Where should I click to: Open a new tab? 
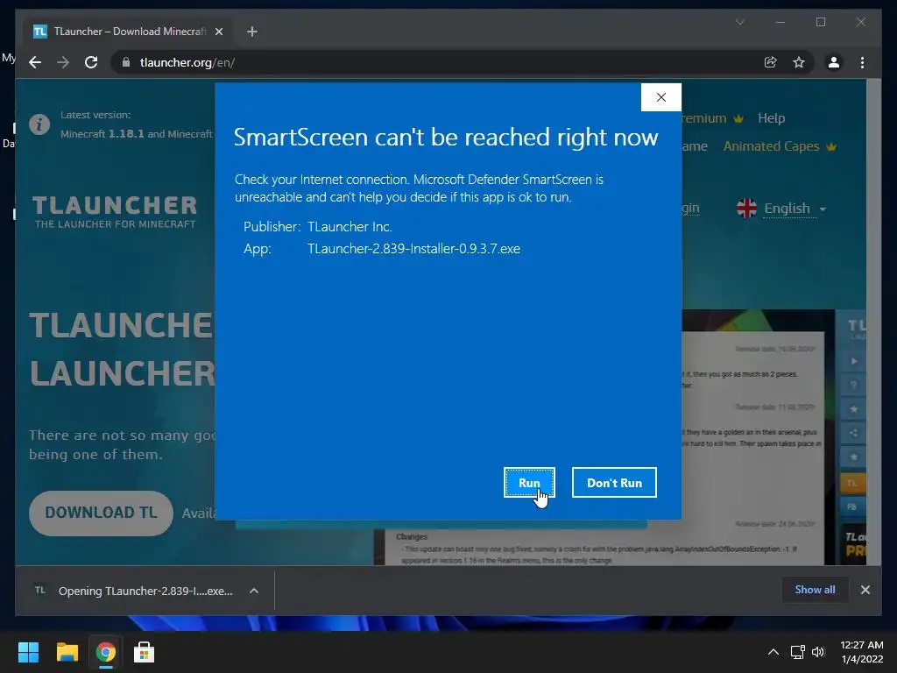point(251,32)
